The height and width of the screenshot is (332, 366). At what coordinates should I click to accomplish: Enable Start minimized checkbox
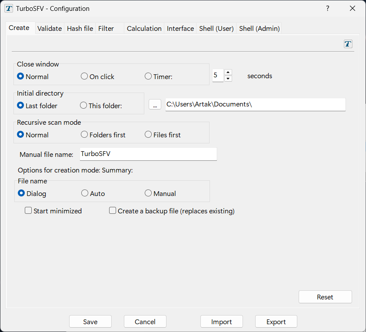tap(29, 211)
